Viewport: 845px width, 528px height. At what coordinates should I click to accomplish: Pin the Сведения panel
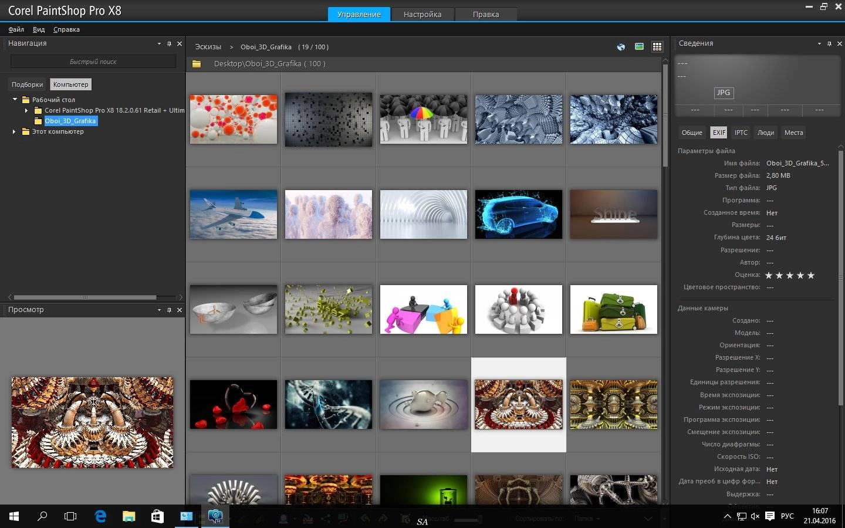click(x=829, y=43)
